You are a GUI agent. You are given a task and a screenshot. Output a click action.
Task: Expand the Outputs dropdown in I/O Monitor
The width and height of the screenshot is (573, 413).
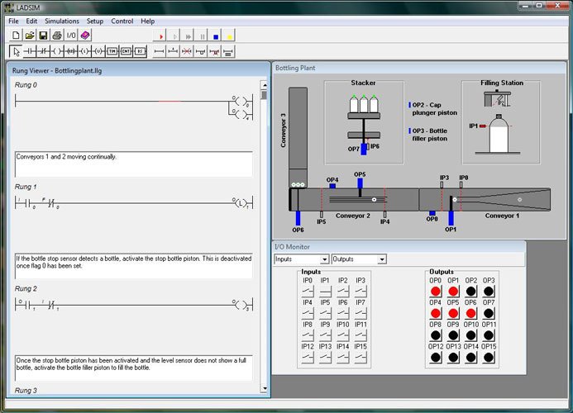click(381, 259)
